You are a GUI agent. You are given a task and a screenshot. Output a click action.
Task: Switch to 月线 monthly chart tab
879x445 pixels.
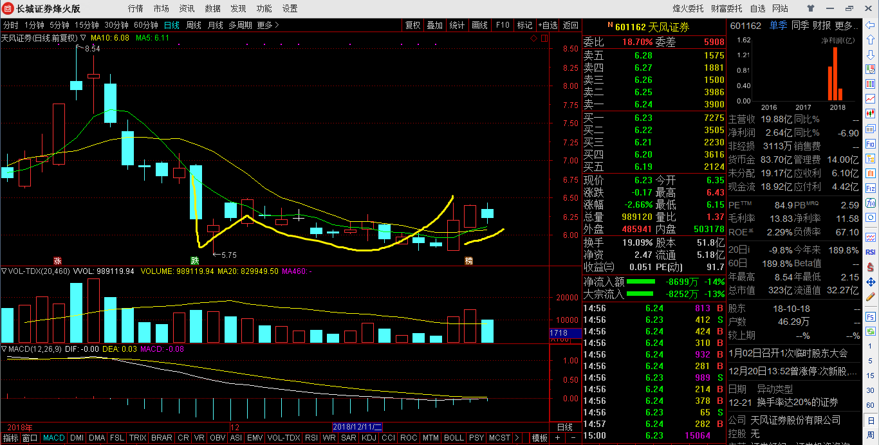click(x=216, y=25)
